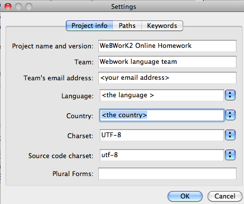This screenshot has height=204, width=244.
Task: Click the "Team:" label
Action: tap(84, 62)
